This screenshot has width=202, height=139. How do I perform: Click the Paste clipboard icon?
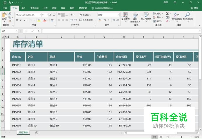coord(4,15)
